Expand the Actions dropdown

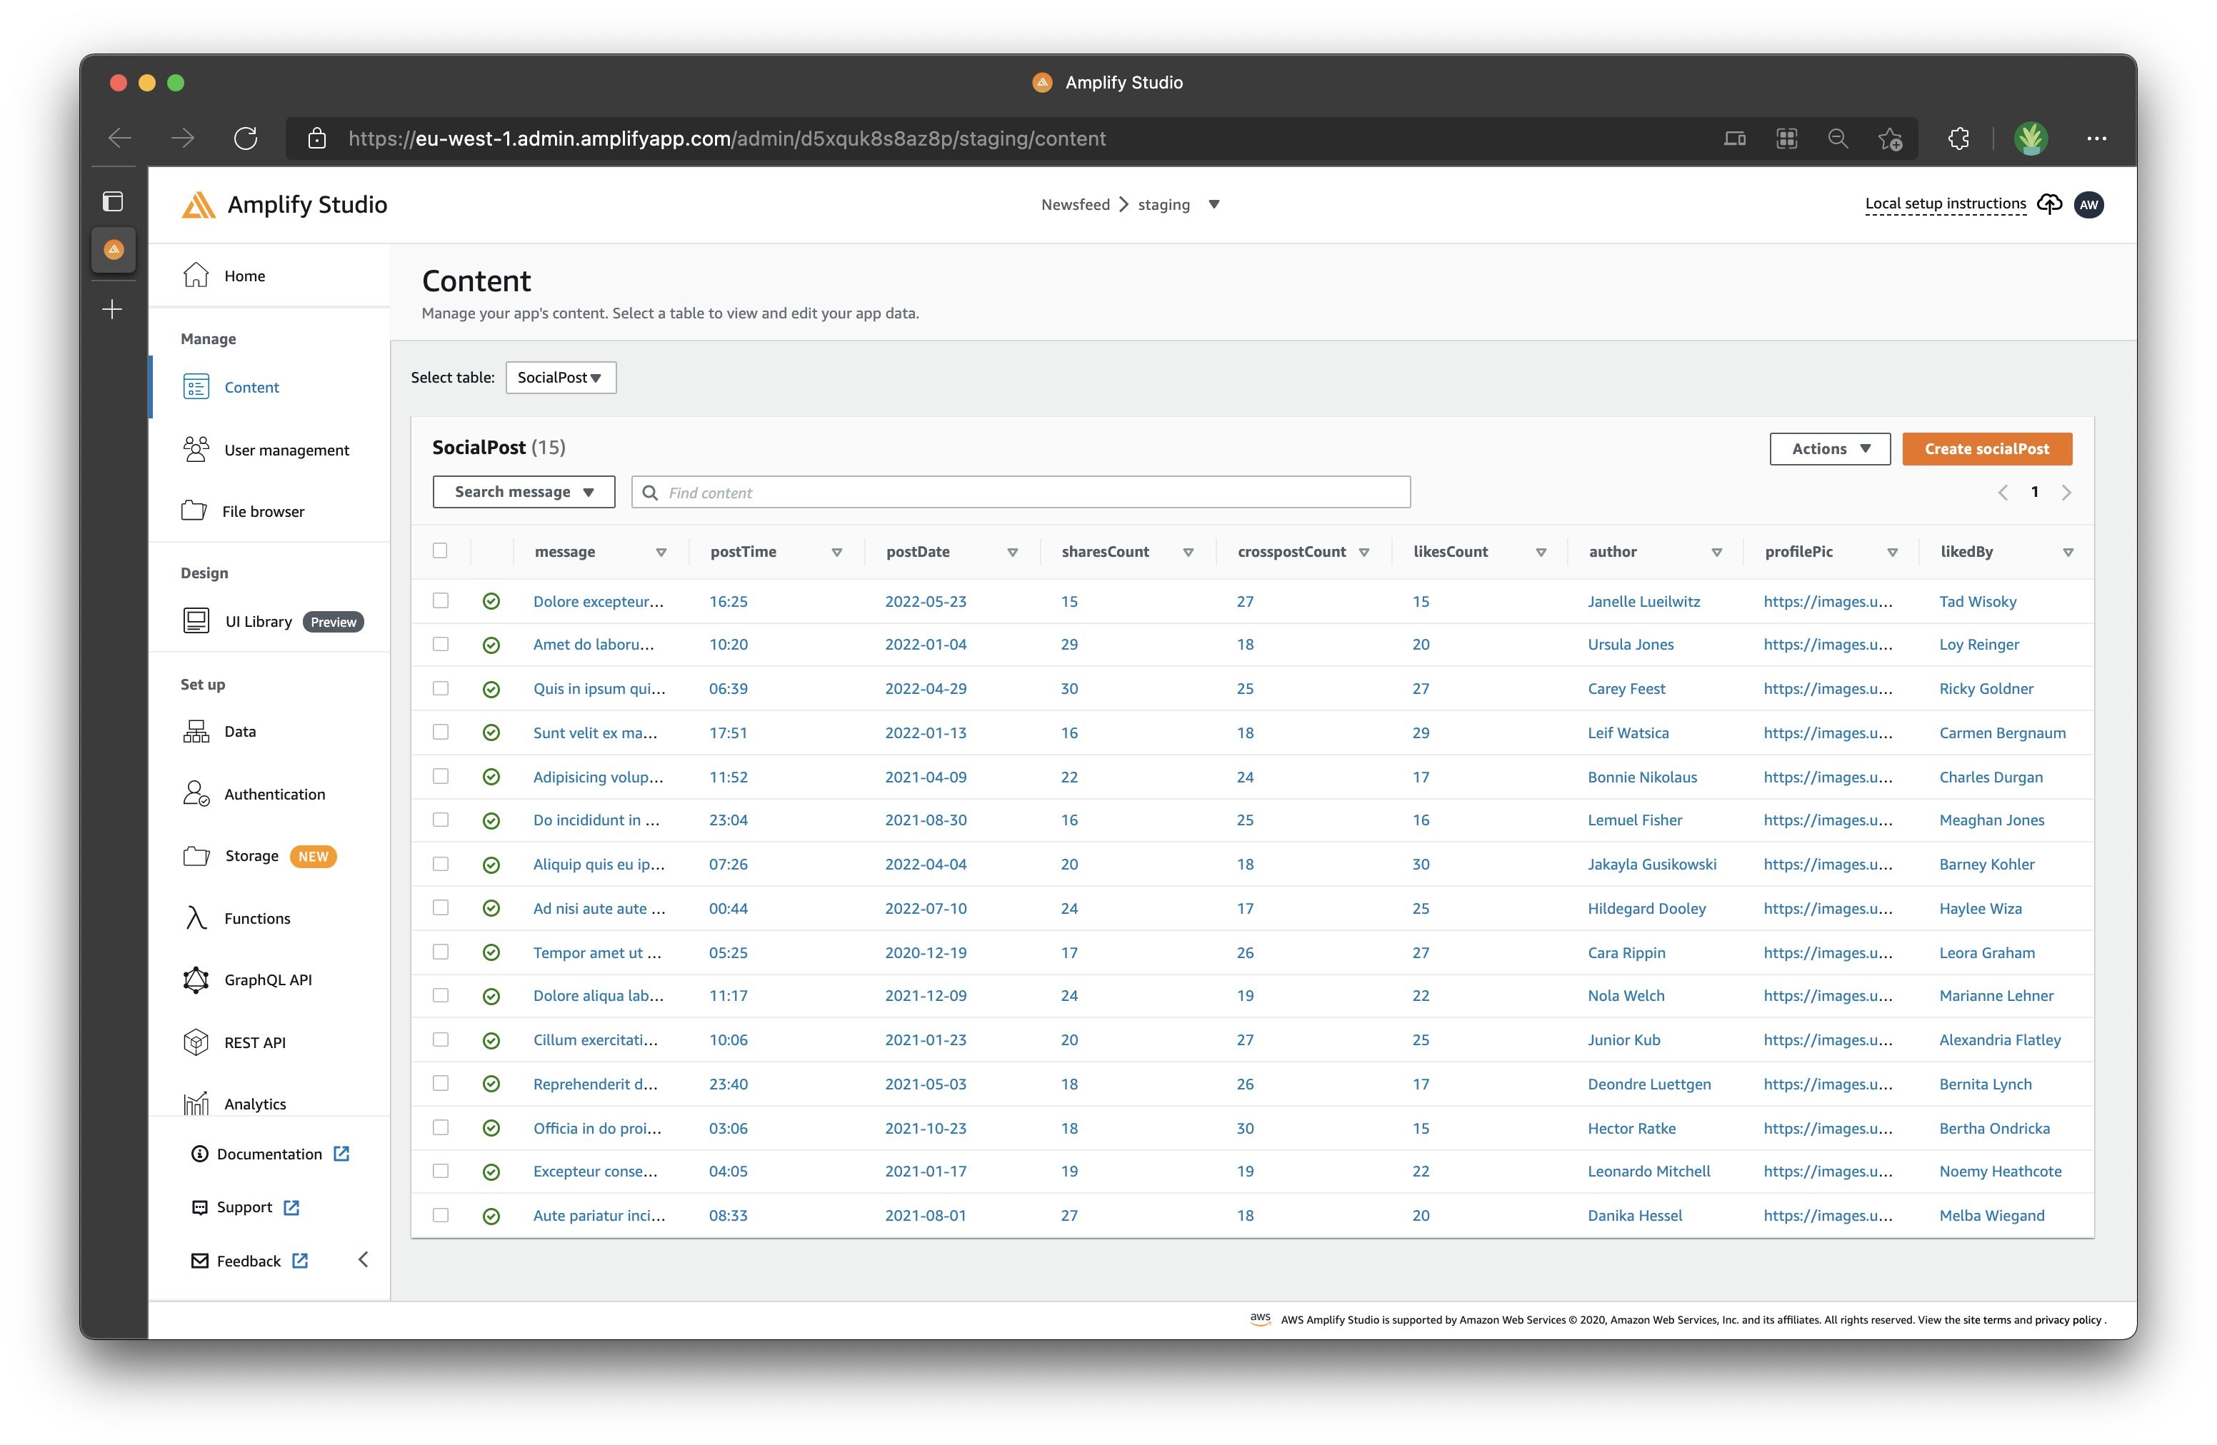(1829, 449)
